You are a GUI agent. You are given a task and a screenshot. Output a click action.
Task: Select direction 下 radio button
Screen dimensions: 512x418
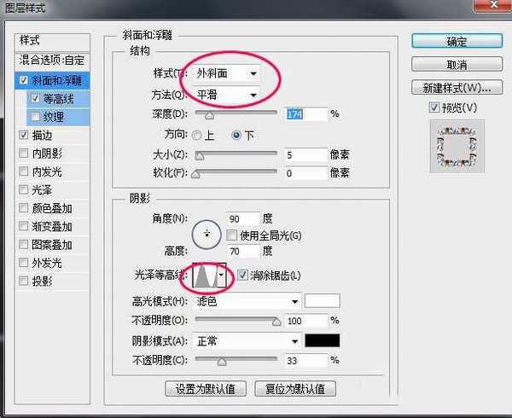236,135
